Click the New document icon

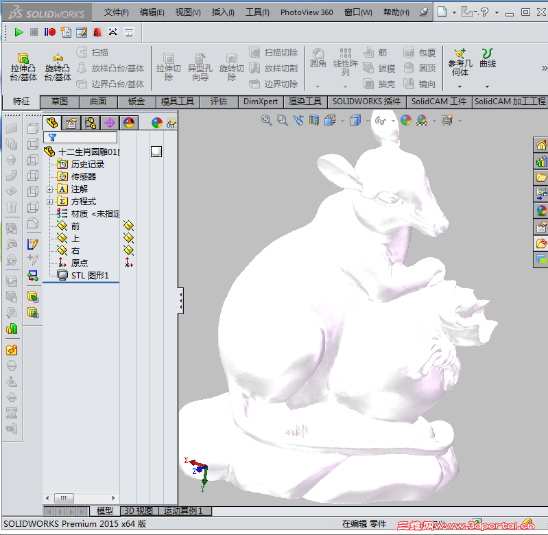point(442,12)
